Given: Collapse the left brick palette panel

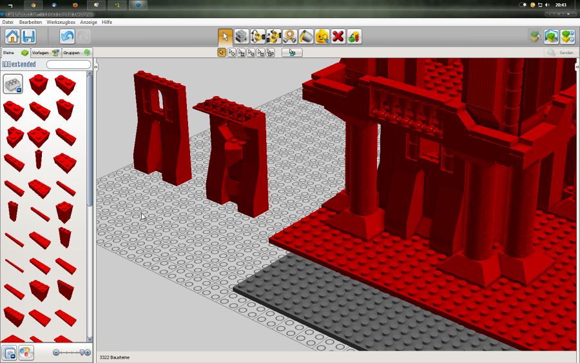Looking at the screenshot, I should point(96,66).
